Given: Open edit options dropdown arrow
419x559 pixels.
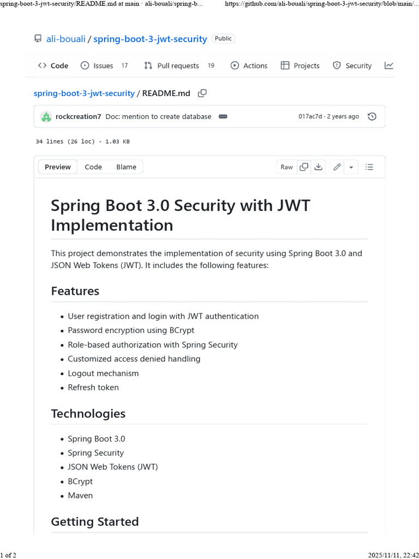Looking at the screenshot, I should (x=351, y=167).
